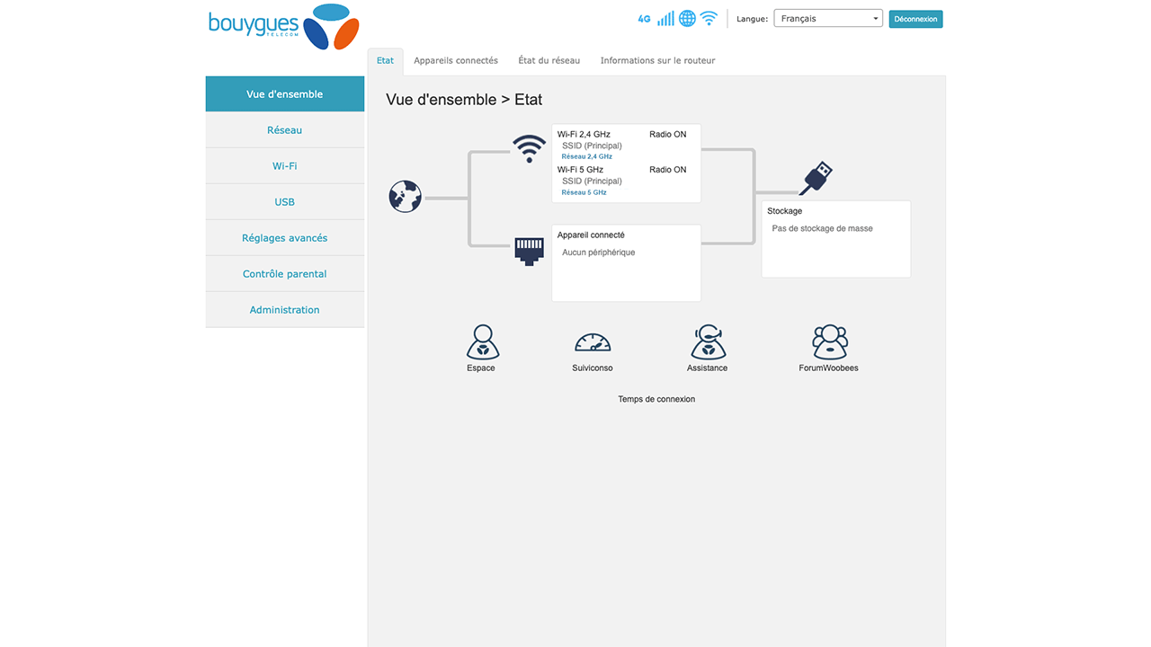Click the Wi-Fi antenna icon in diagram
1151x647 pixels.
[529, 147]
